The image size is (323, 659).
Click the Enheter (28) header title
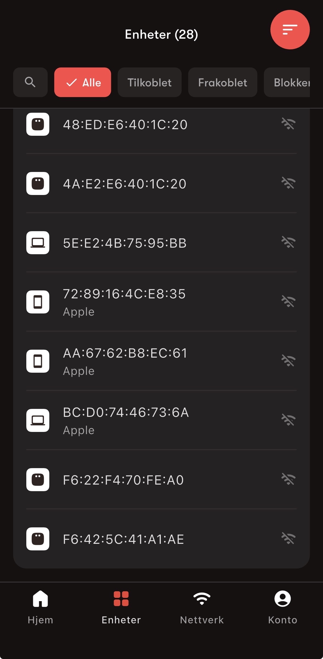point(161,35)
